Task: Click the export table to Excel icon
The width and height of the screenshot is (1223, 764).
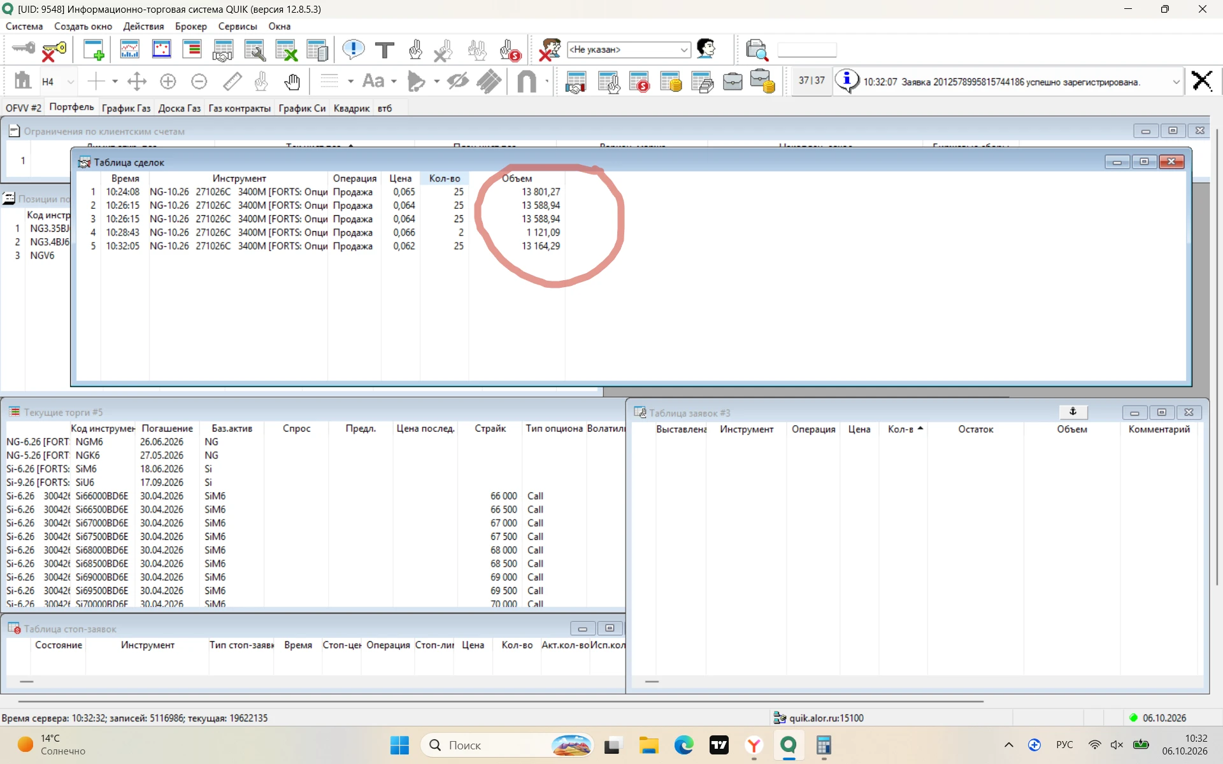Action: click(286, 50)
